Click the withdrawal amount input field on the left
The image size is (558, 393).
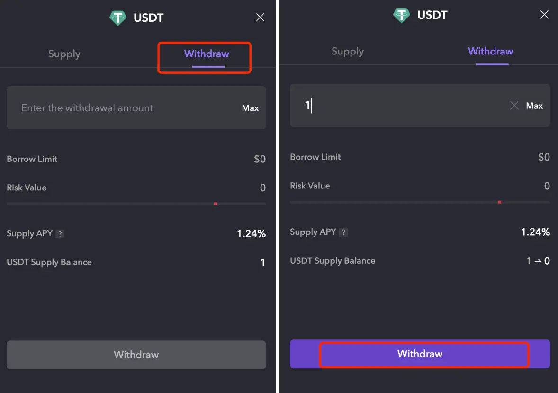[118, 108]
